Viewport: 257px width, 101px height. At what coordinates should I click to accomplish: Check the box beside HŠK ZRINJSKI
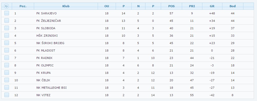pyautogui.click(x=7, y=36)
